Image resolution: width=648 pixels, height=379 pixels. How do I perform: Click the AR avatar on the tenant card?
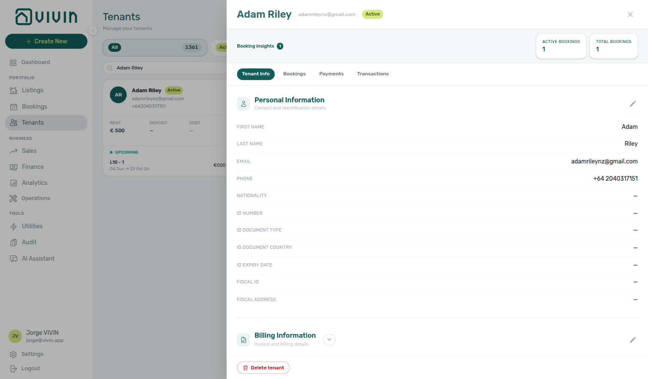(x=118, y=95)
